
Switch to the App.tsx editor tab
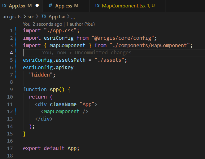(x=21, y=6)
